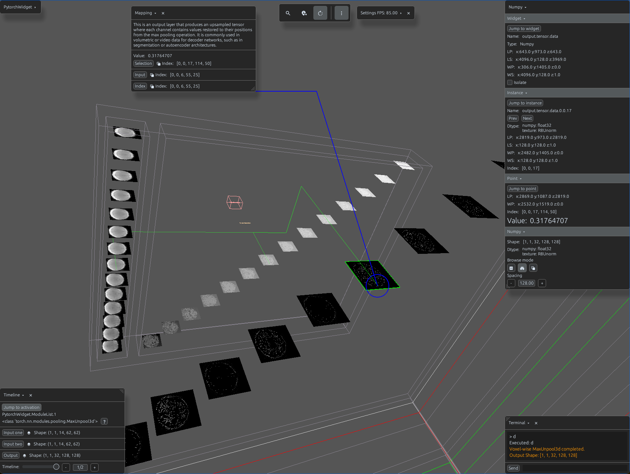The image size is (630, 474).
Task: Open the three-dot more options menu
Action: click(x=342, y=13)
